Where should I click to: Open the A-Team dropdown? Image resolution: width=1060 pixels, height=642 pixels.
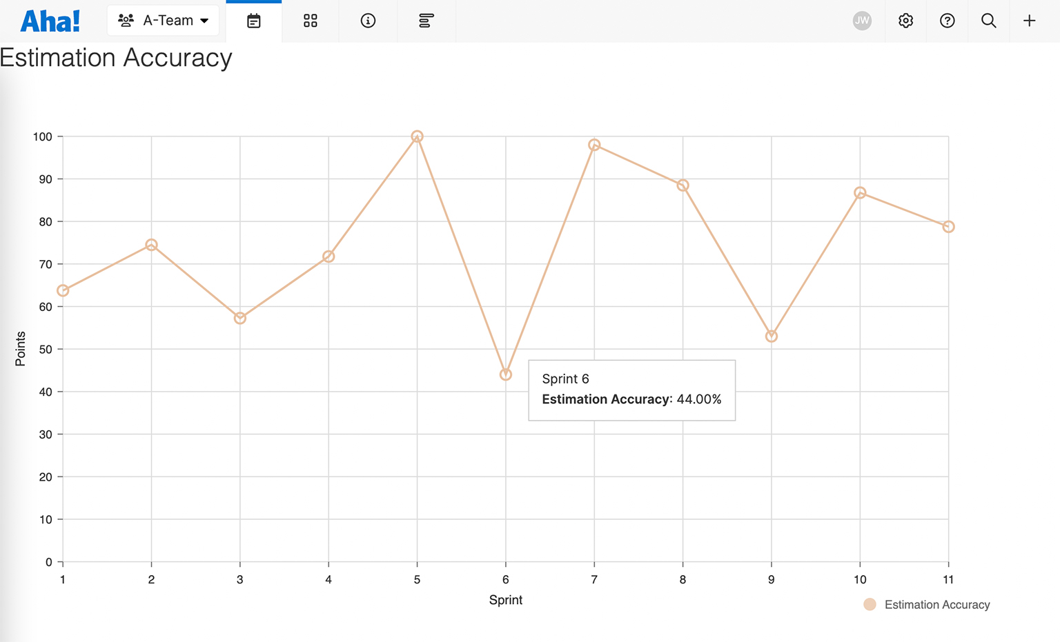click(x=163, y=20)
